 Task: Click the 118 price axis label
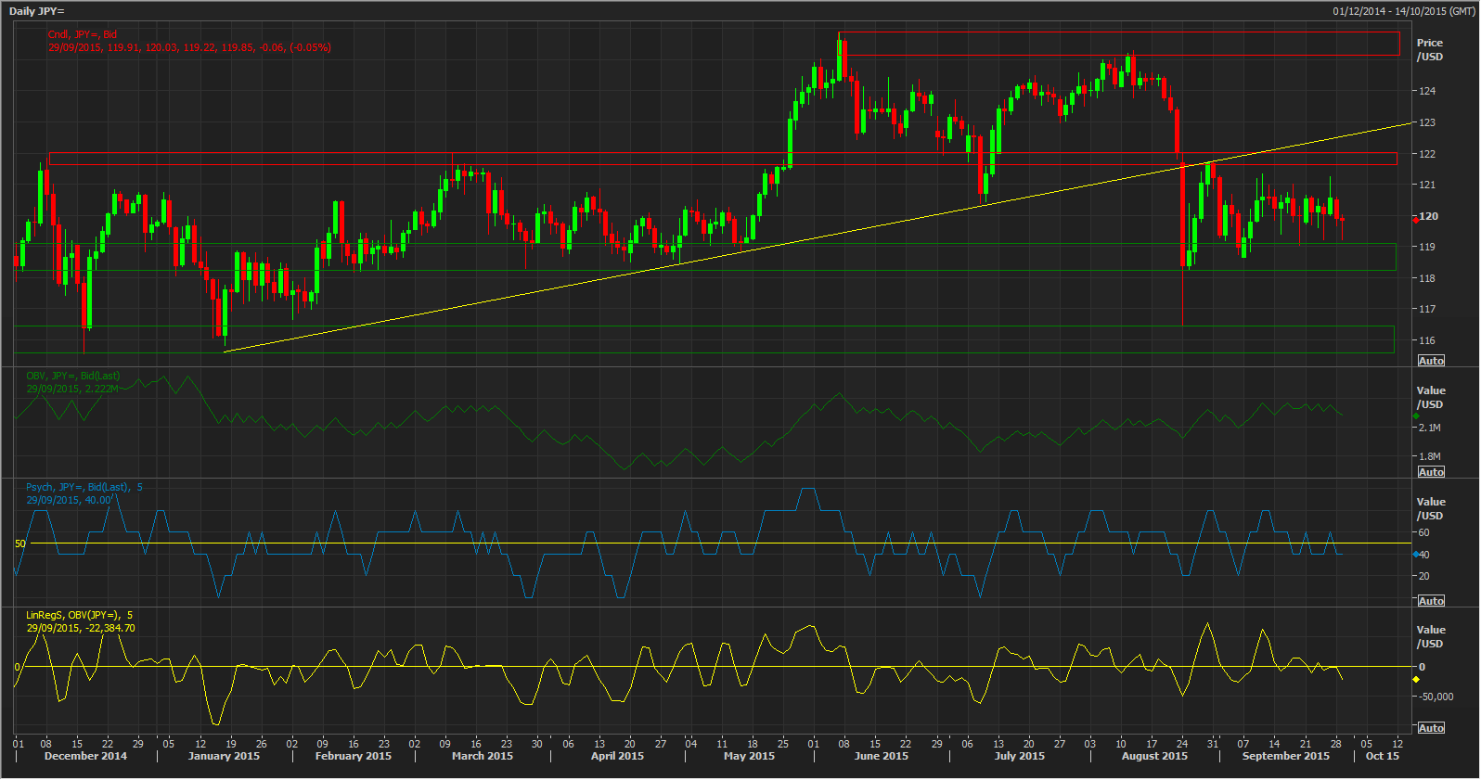[1427, 278]
